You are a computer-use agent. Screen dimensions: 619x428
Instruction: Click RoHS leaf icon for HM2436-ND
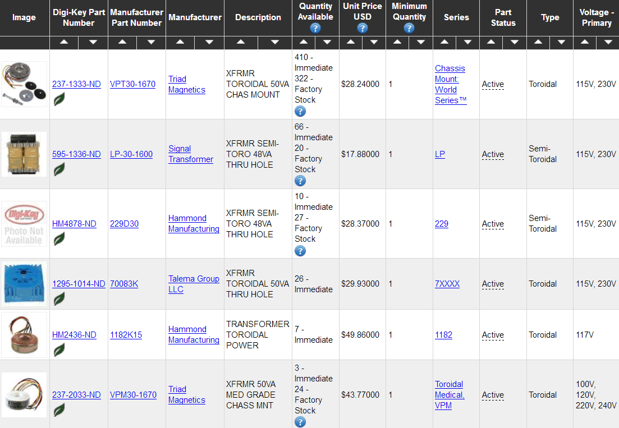(59, 349)
